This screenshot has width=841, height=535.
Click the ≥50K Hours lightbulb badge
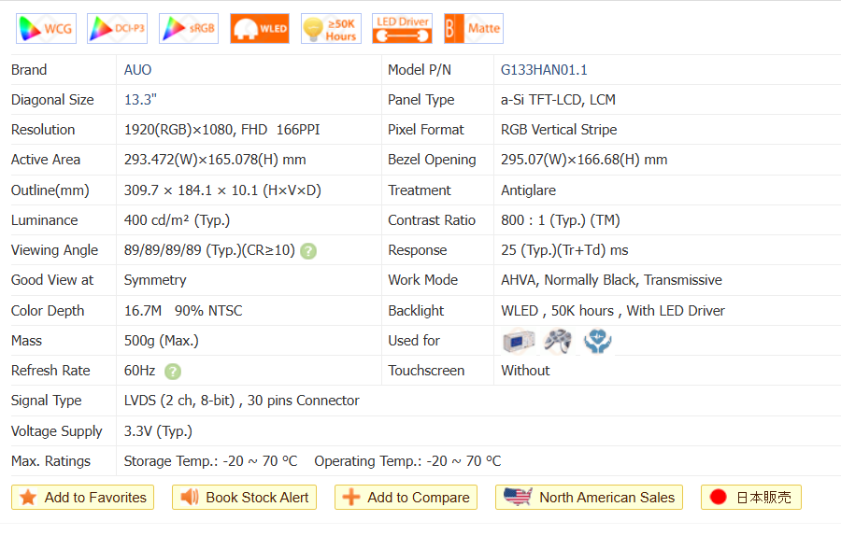331,29
